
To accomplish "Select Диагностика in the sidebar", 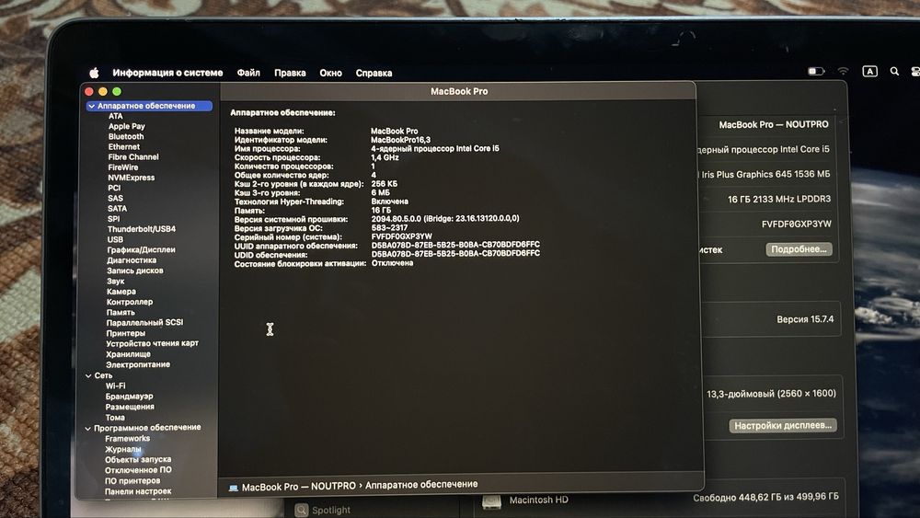I will coord(132,259).
